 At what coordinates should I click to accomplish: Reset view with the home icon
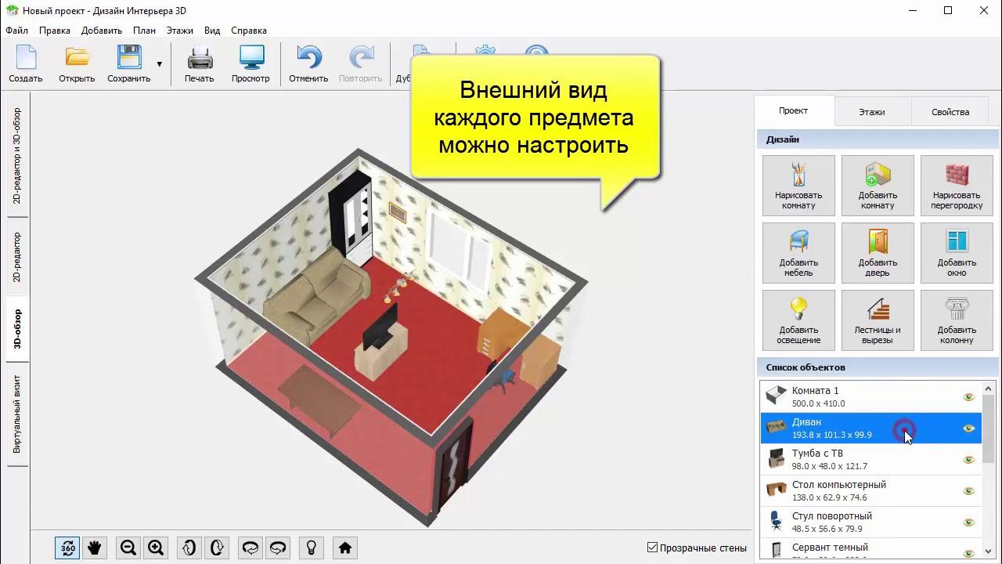click(x=345, y=548)
